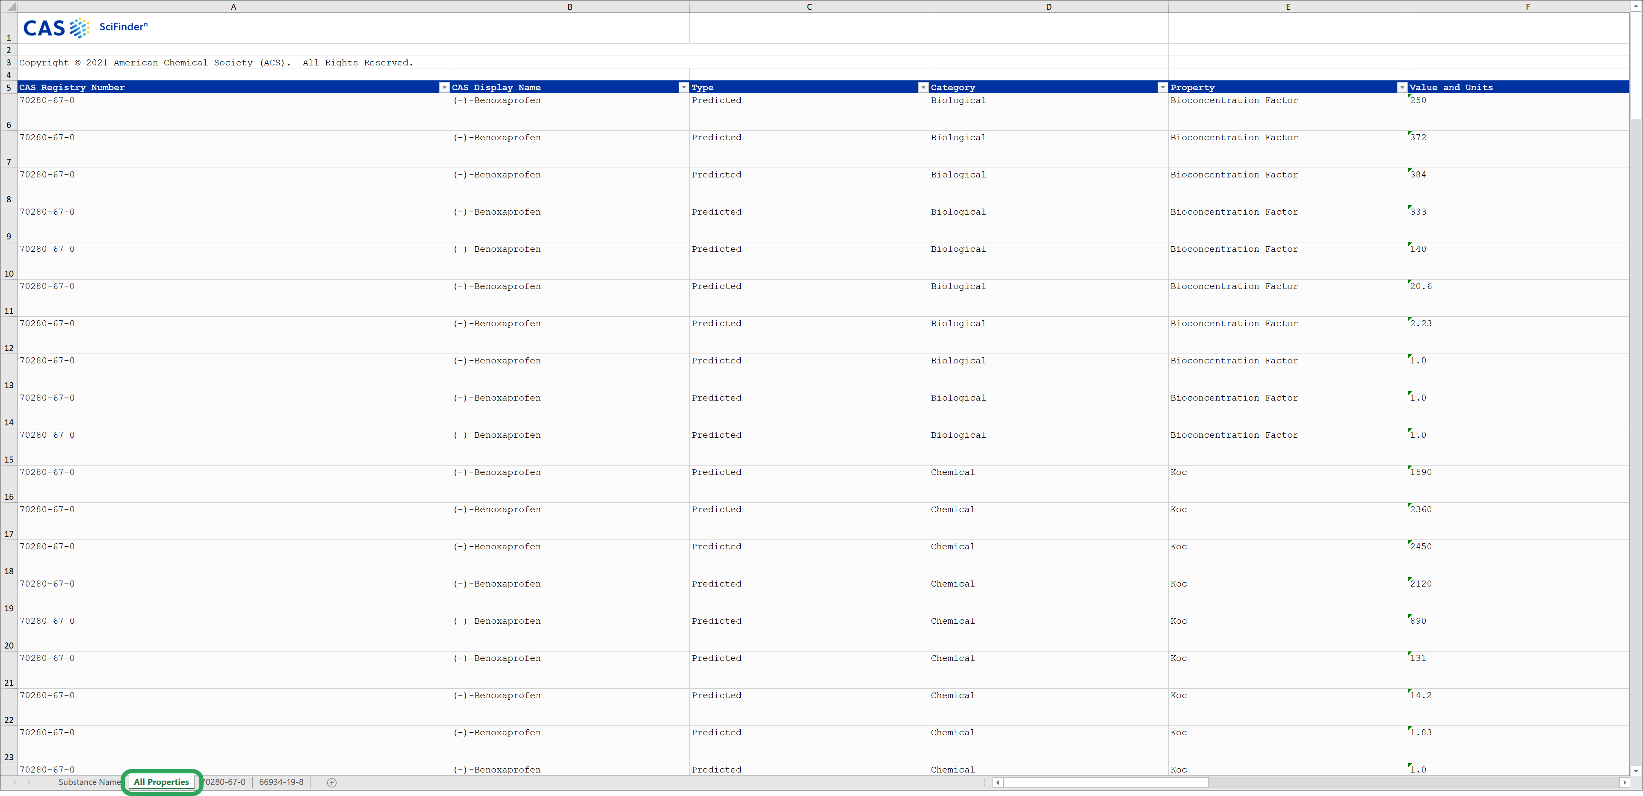Click the previous sheet navigation arrow
This screenshot has width=1643, height=796.
point(14,783)
